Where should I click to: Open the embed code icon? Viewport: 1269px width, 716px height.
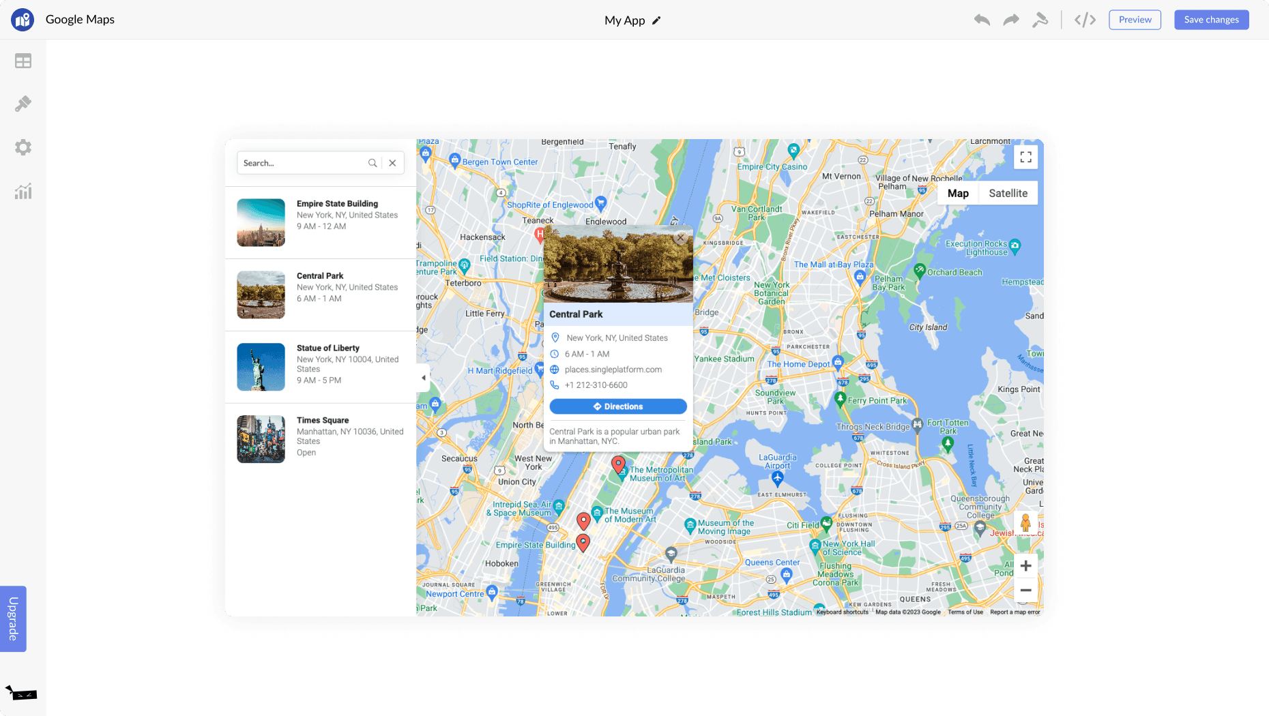pyautogui.click(x=1085, y=20)
